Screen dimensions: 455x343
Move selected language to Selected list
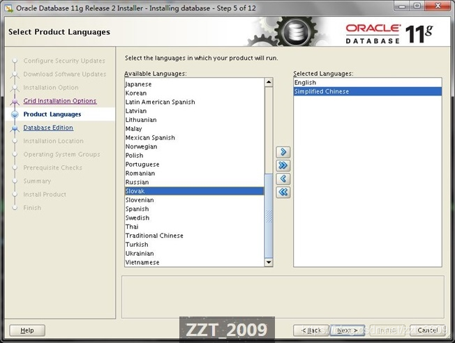[x=283, y=152]
